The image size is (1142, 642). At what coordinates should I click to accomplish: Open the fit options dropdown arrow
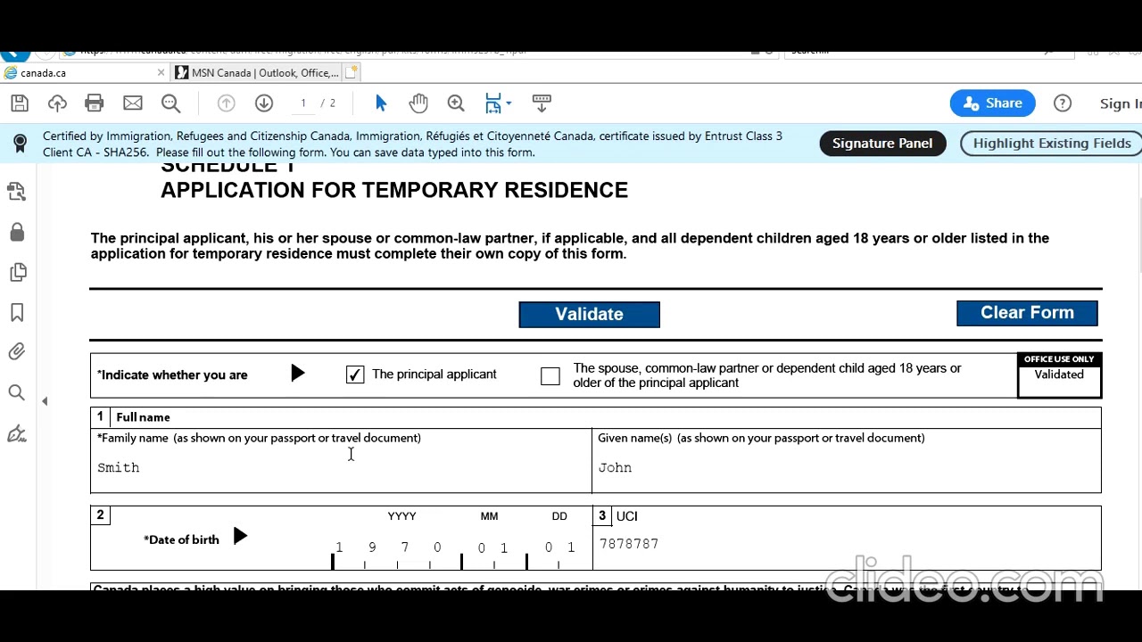point(509,103)
